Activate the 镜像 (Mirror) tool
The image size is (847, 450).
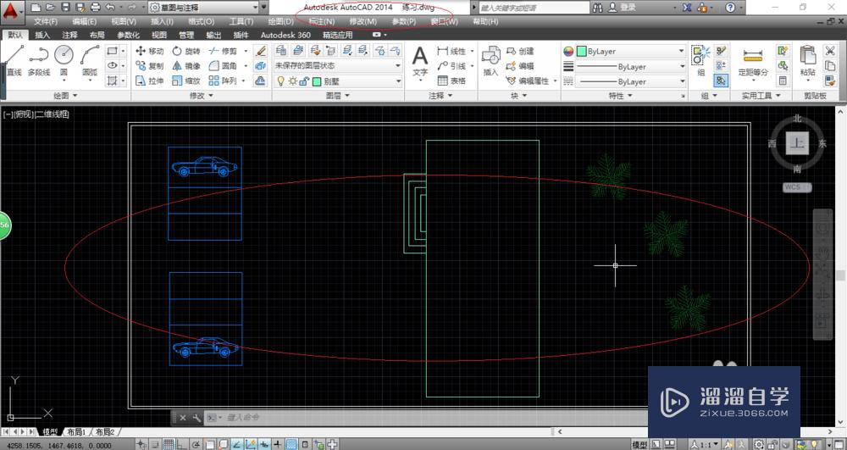(185, 66)
